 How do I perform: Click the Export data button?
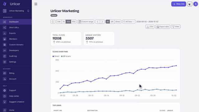click(163, 27)
